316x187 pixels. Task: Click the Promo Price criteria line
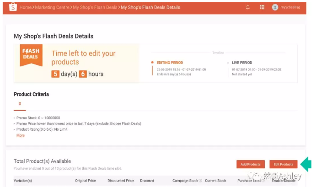pos(79,123)
